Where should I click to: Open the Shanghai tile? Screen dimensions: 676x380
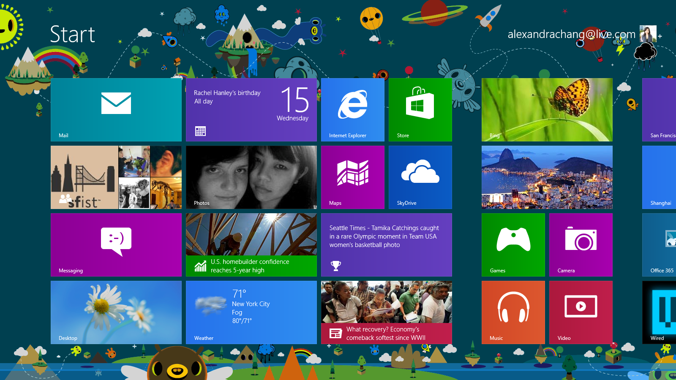tap(659, 177)
